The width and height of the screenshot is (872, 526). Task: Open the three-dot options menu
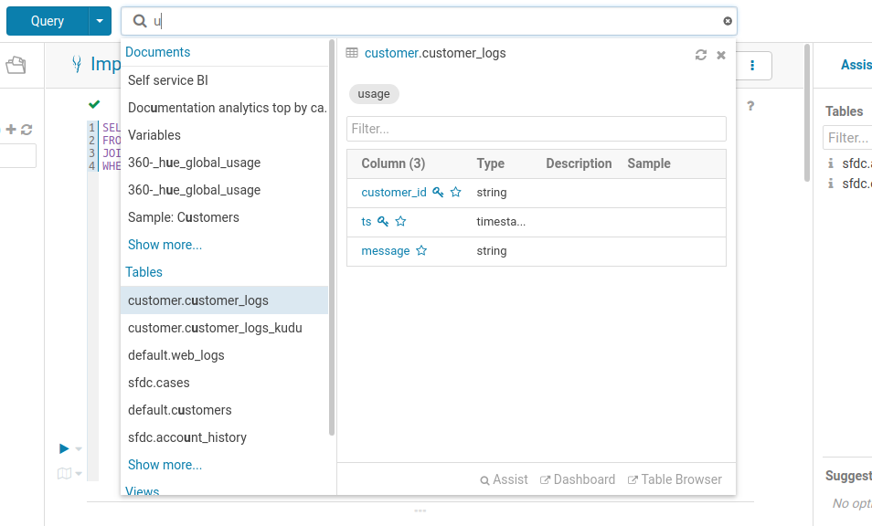[x=752, y=66]
